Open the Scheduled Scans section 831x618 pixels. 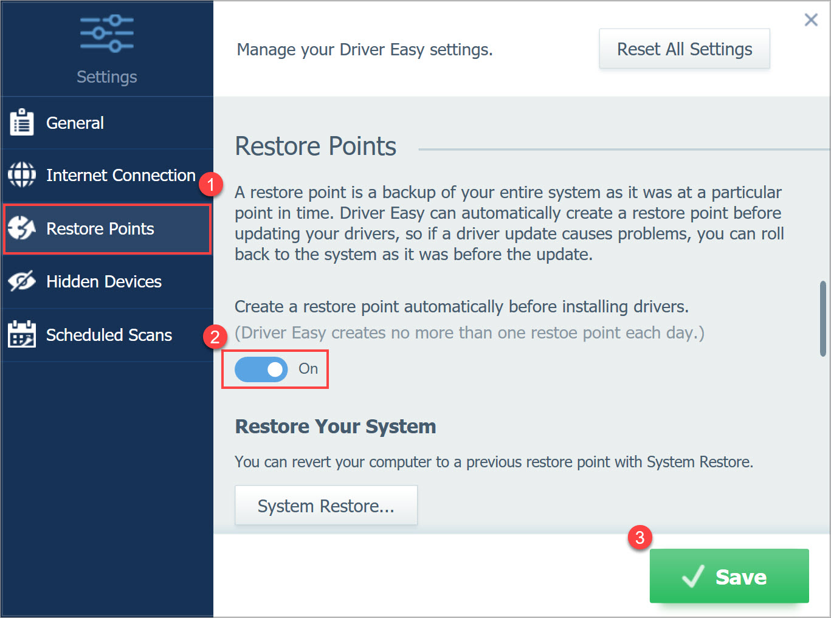click(x=109, y=334)
